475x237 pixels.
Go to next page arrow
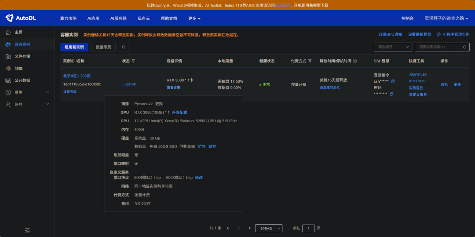[x=250, y=228]
